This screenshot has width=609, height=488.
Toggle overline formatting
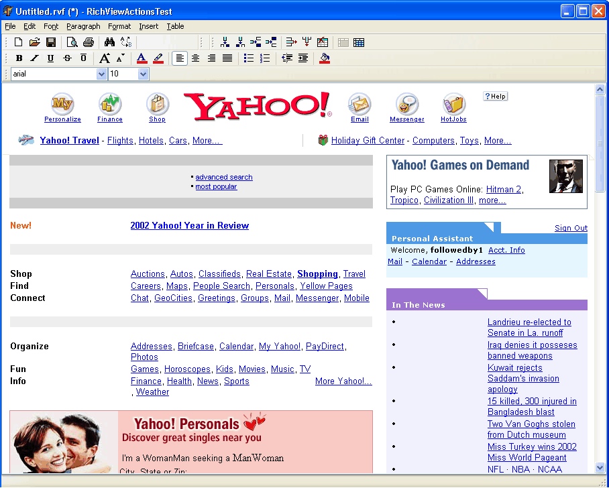click(83, 58)
